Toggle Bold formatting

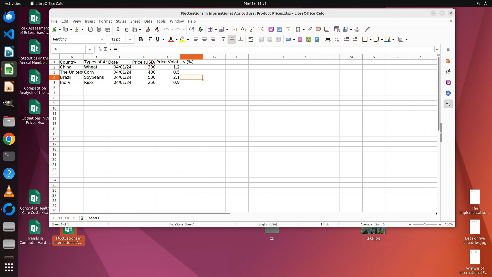point(141,39)
